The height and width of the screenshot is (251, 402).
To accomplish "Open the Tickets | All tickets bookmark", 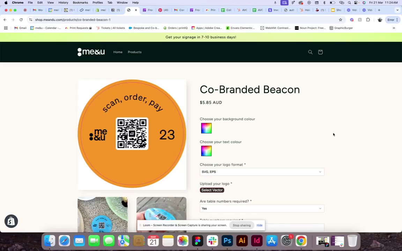I will (111, 28).
